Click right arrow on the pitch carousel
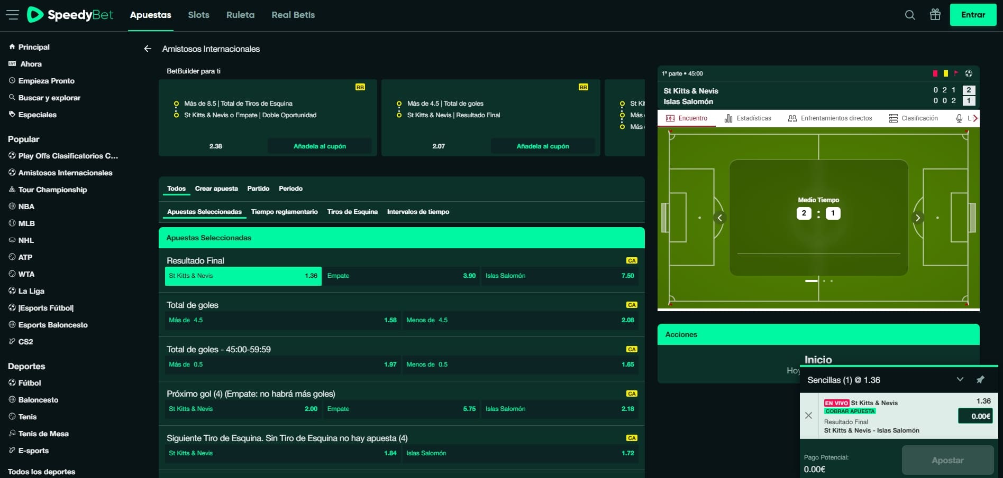The image size is (1003, 478). 918,218
